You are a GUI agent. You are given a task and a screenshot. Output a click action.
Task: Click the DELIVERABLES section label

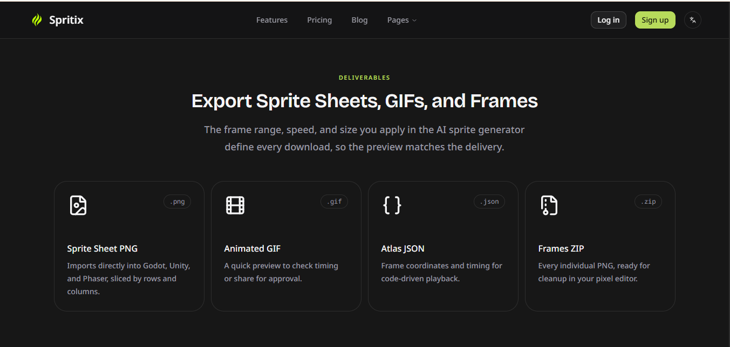coord(364,78)
